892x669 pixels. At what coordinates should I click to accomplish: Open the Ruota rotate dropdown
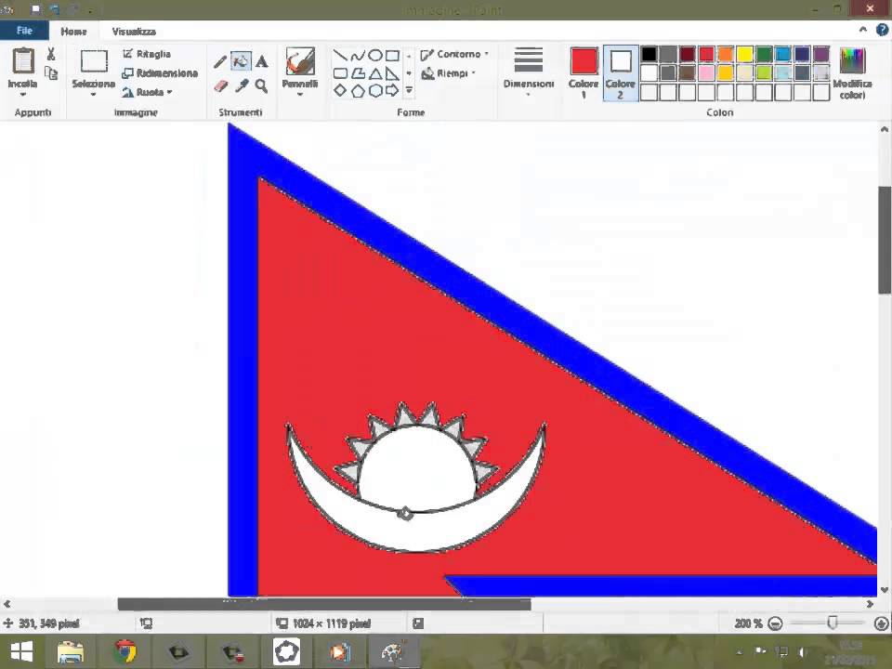pyautogui.click(x=147, y=92)
